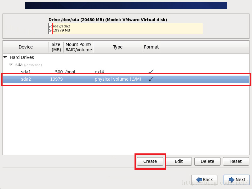Proceed with the Next button
This screenshot has height=189, width=252.
pyautogui.click(x=237, y=179)
